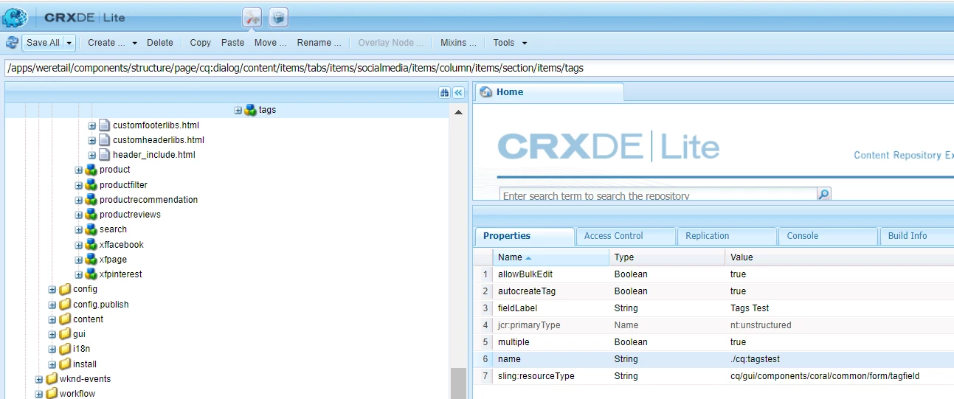Expand the productfilter node

tap(79, 185)
